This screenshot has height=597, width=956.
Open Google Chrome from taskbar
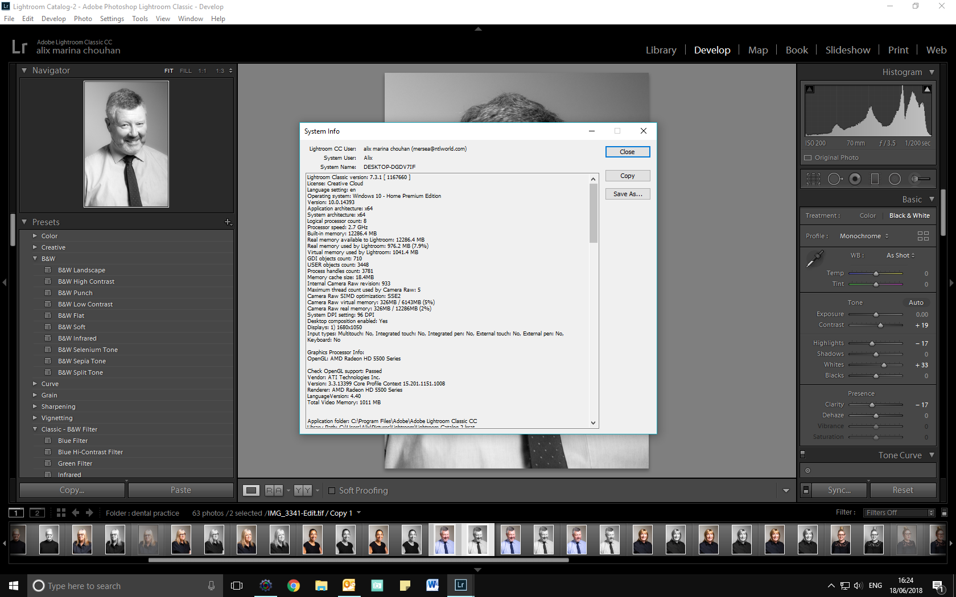tap(294, 586)
